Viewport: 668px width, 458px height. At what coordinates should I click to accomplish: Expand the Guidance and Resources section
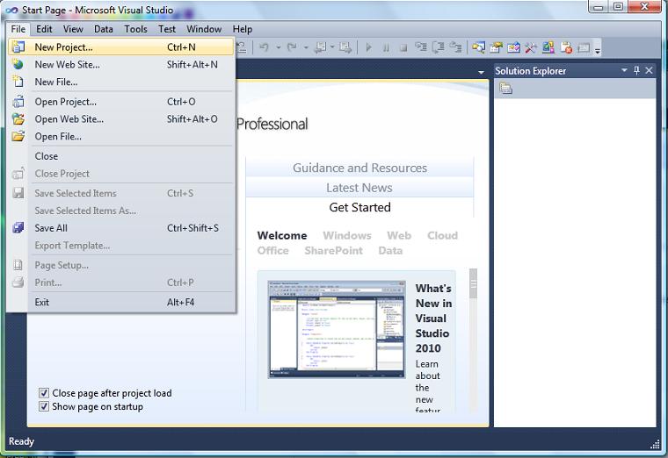[x=359, y=168]
